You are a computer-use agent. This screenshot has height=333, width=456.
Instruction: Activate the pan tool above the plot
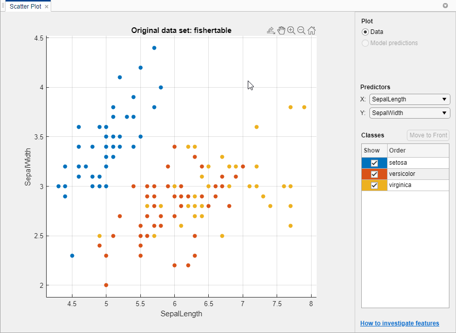coord(282,30)
